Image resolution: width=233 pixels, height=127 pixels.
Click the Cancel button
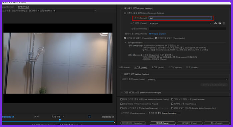[217, 123]
